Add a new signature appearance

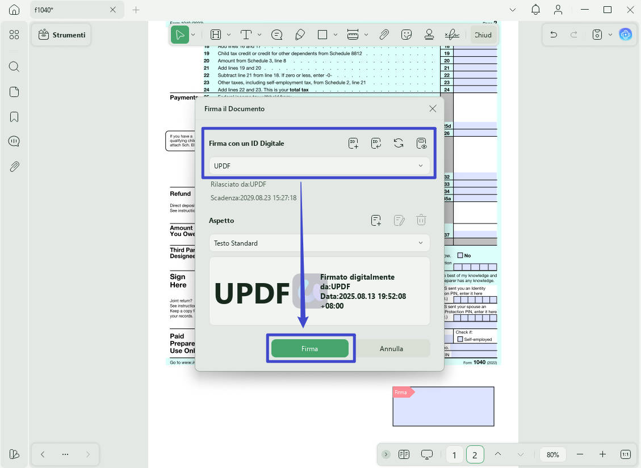pyautogui.click(x=376, y=221)
